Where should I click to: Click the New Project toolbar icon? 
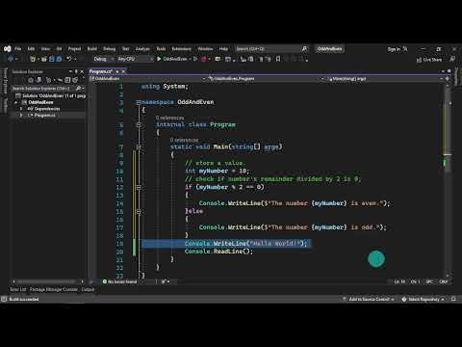coord(33,59)
